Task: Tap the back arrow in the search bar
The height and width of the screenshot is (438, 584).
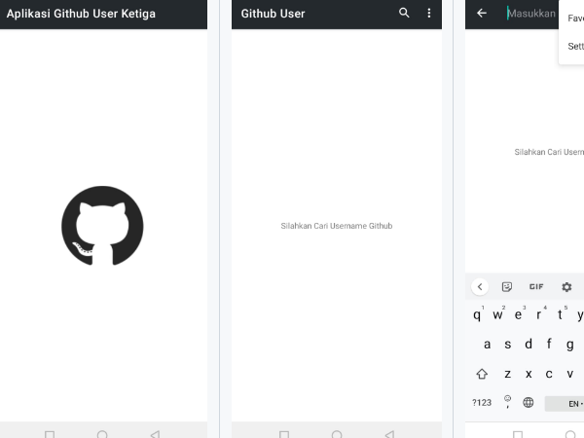Action: point(482,14)
